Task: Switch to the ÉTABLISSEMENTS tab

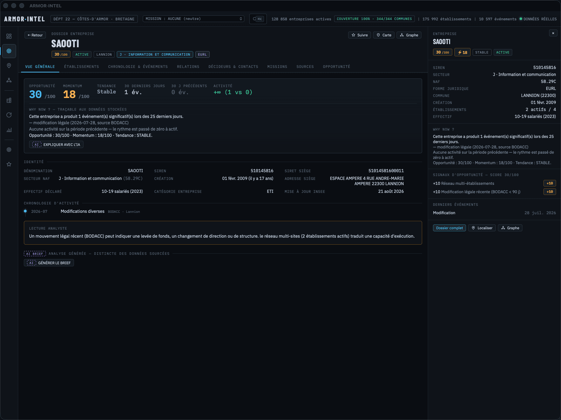Action: [81, 66]
